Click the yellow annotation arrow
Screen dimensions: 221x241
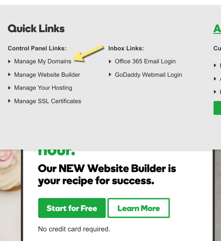pos(88,54)
